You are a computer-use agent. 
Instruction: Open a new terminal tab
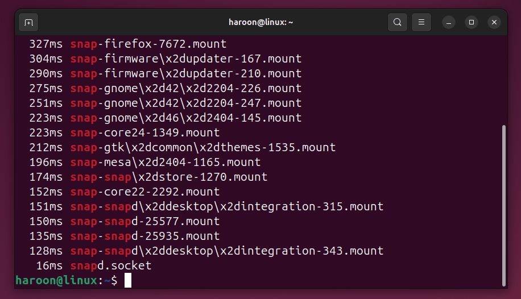point(28,23)
